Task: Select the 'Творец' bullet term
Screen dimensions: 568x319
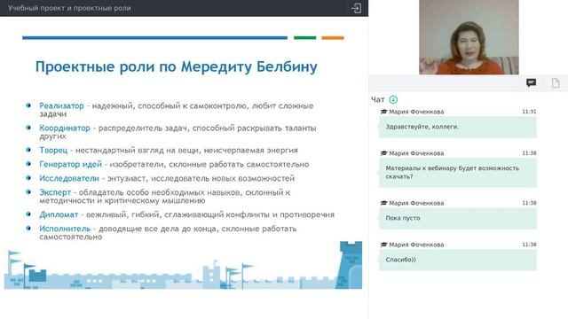Action: [x=53, y=150]
